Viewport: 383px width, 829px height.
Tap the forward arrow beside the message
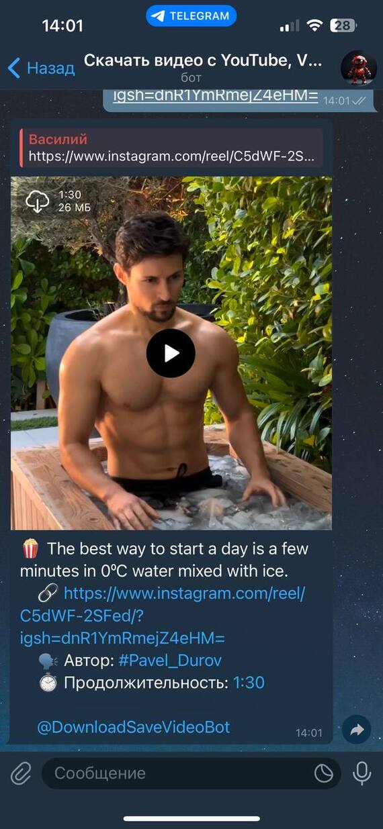tap(357, 730)
